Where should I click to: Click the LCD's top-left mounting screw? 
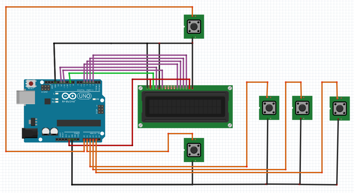[140, 88]
